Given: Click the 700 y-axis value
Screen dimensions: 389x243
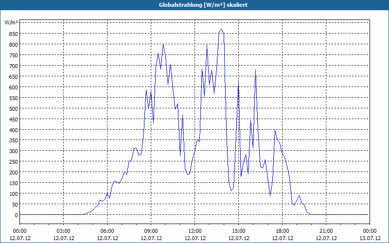Looking at the screenshot, I should click(x=14, y=66).
